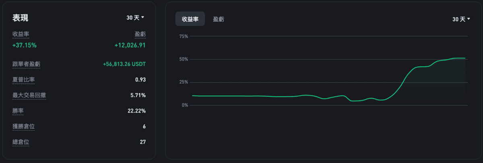Click the 夏普比率 label
This screenshot has width=483, height=163.
tap(23, 80)
